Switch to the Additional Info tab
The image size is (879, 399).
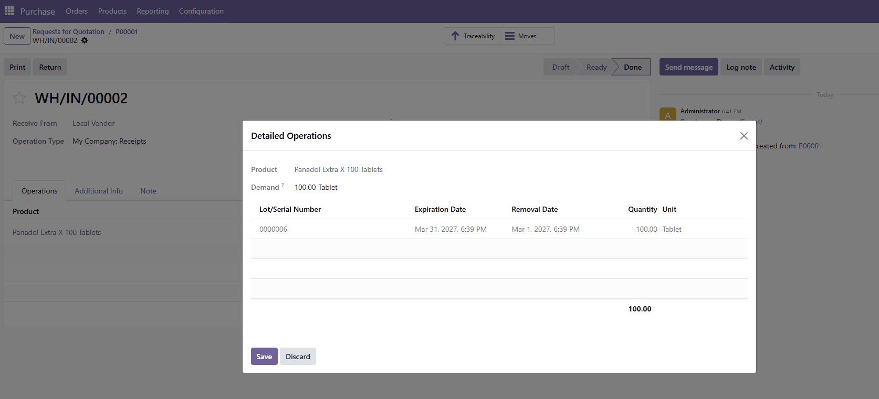(x=99, y=191)
